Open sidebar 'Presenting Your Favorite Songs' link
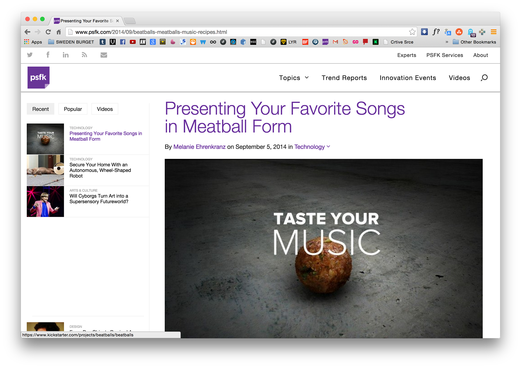 (106, 136)
